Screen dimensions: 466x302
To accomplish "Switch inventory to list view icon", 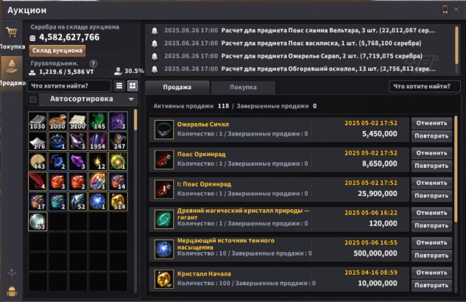I will click(119, 86).
